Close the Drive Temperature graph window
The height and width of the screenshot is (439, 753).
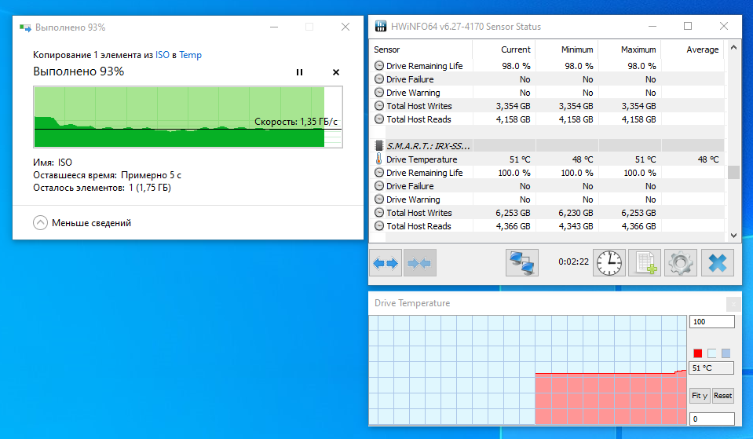[x=733, y=304]
